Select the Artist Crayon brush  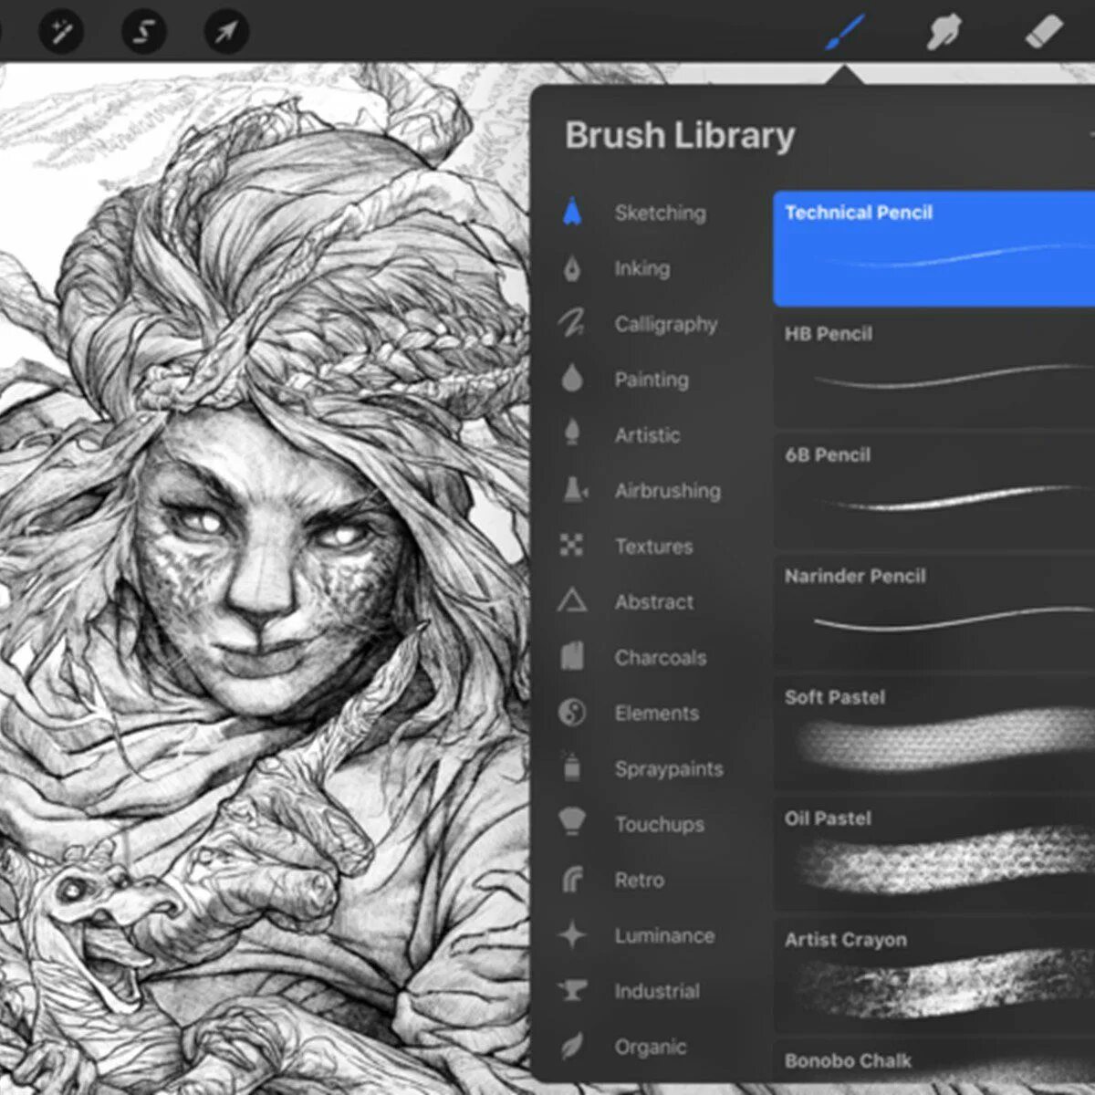click(x=933, y=976)
